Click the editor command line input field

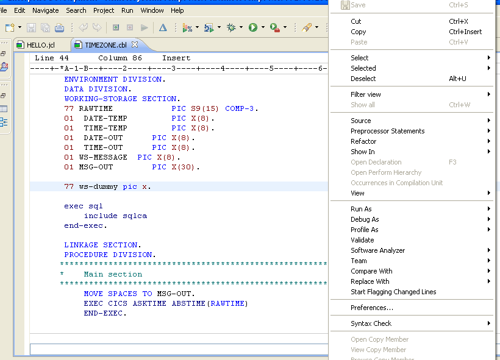[179, 349]
